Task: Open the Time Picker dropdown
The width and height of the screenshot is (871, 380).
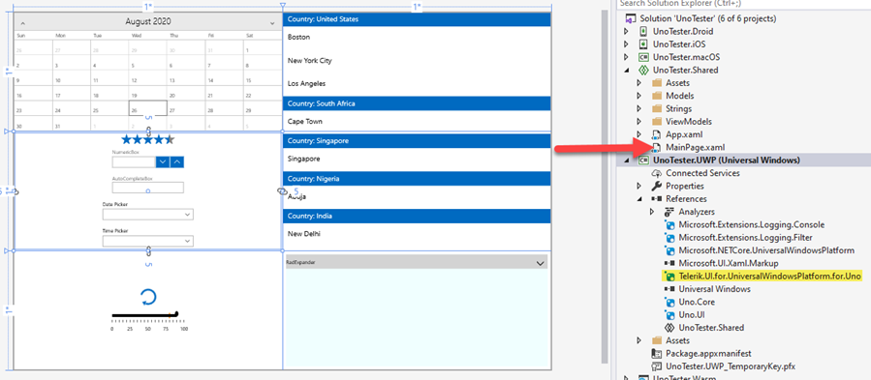Action: (x=187, y=241)
